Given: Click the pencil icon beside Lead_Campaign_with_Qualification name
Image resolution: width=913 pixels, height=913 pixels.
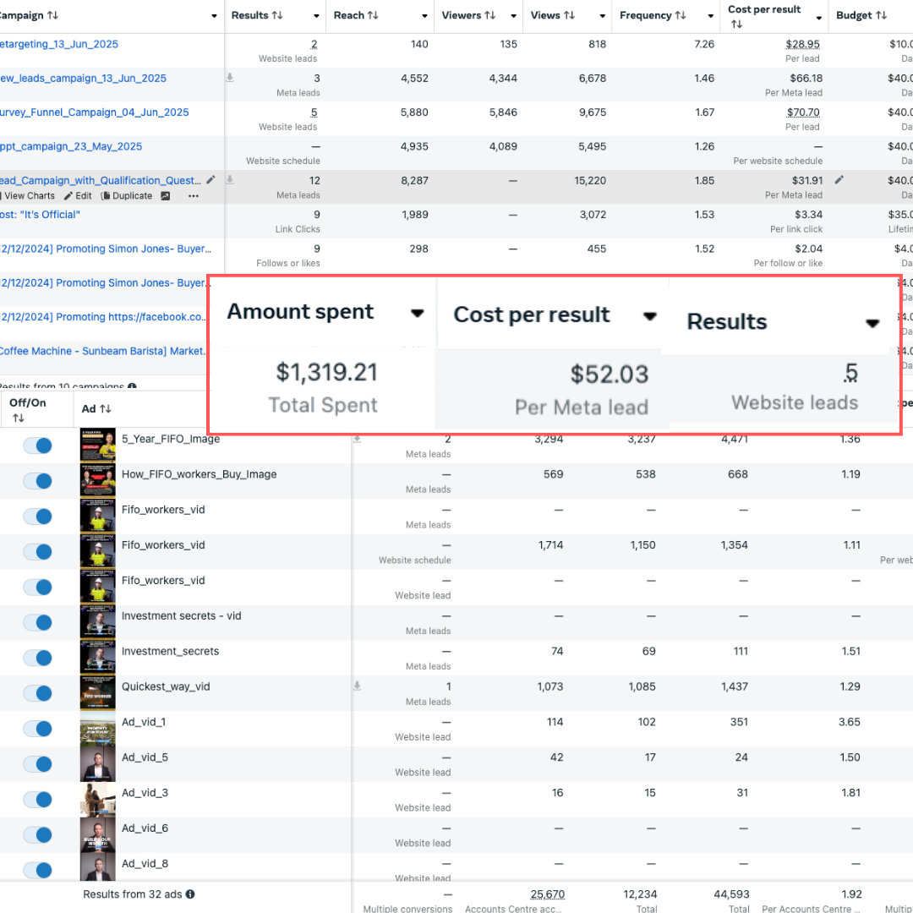Looking at the screenshot, I should click(x=210, y=180).
